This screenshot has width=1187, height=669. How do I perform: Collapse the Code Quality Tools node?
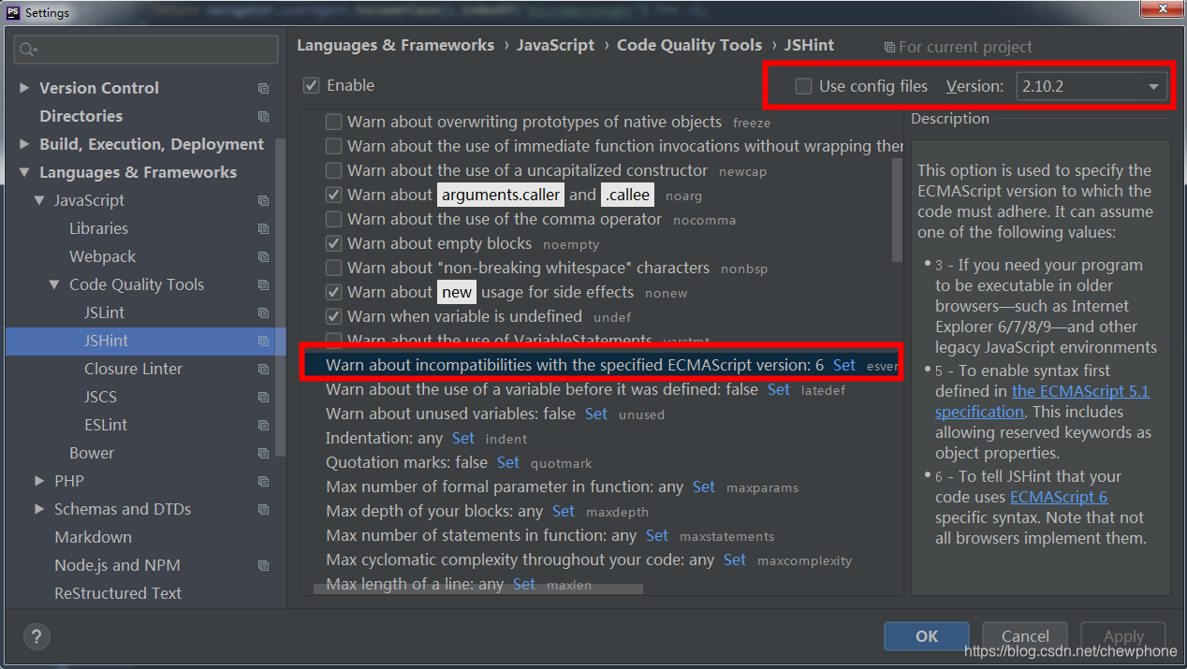click(54, 284)
